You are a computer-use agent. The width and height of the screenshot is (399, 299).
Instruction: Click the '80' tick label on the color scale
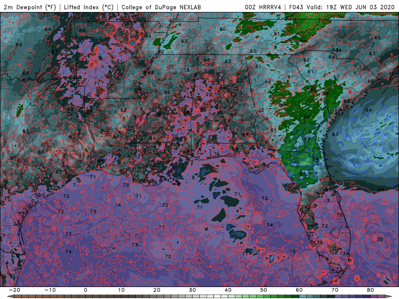(x=371, y=290)
